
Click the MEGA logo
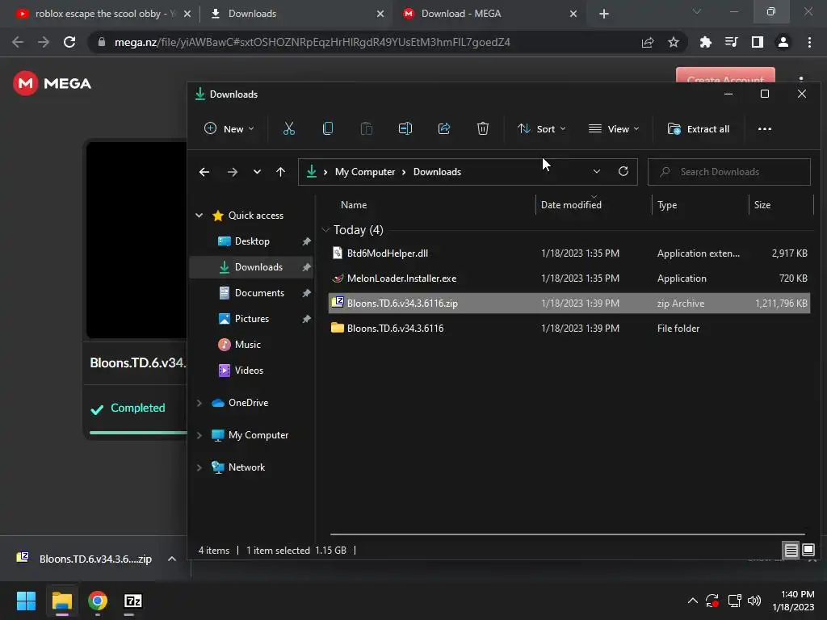(52, 83)
